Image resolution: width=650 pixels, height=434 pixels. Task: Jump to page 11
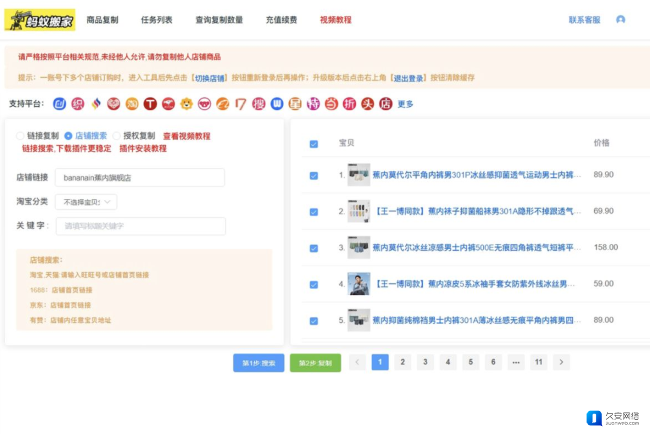[x=538, y=362]
